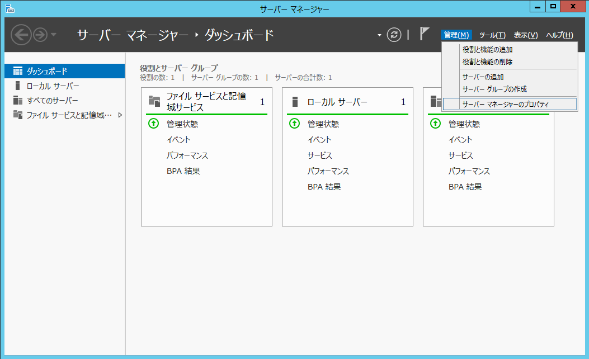This screenshot has width=589, height=359.
Task: Open BPA 結果 in ローカル サーバー tile
Action: point(324,187)
